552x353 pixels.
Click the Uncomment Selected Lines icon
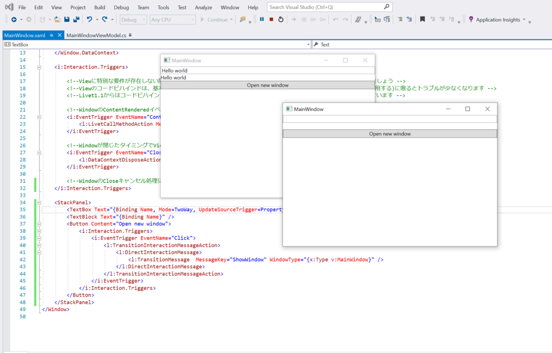pos(409,20)
